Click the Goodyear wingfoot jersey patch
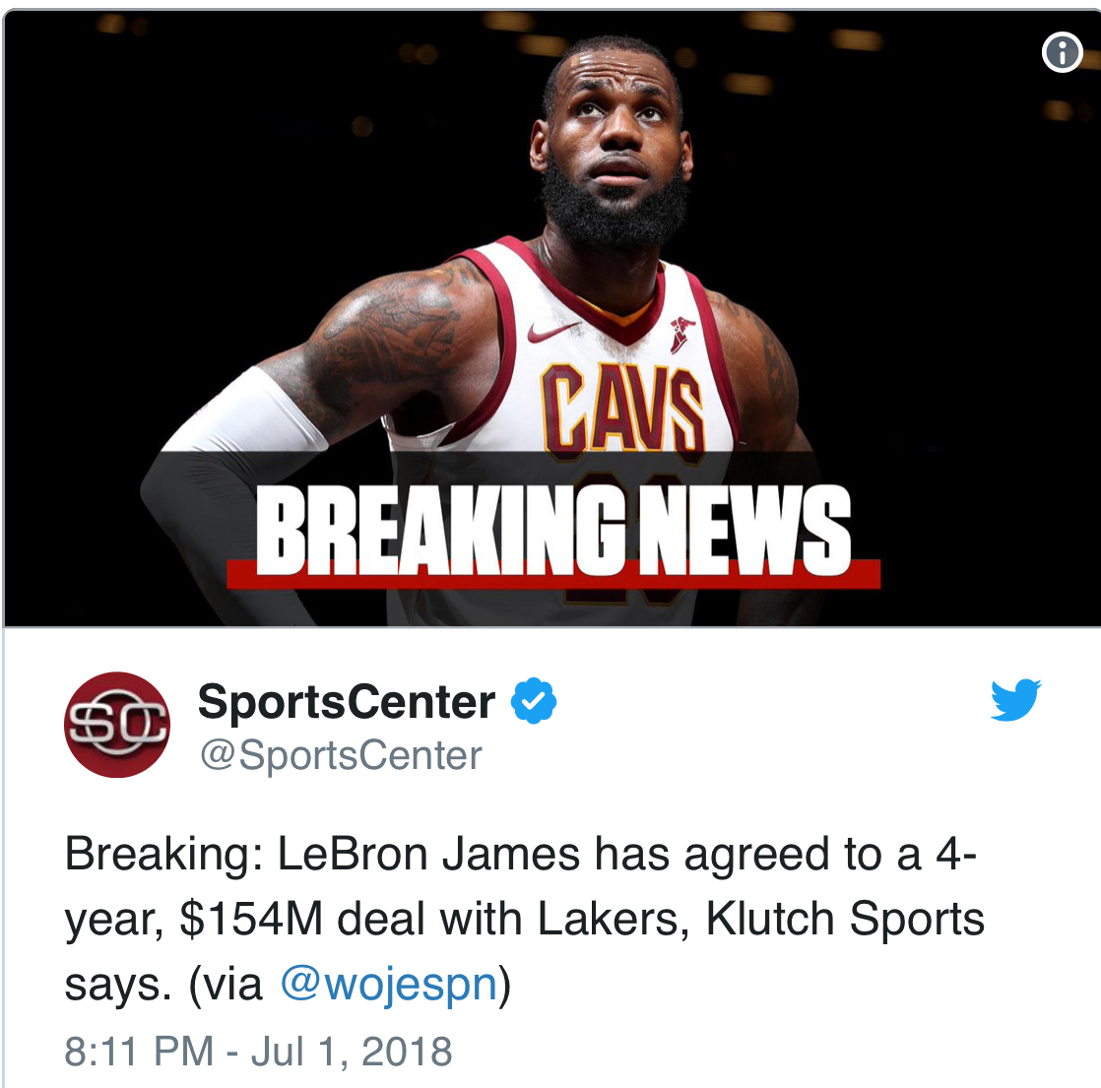Screen dimensions: 1101x1088 click(x=681, y=334)
